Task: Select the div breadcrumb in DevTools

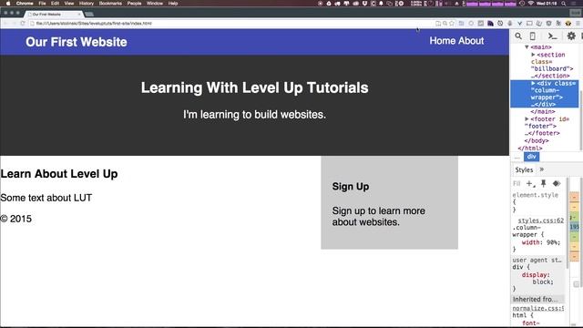Action: pyautogui.click(x=531, y=157)
